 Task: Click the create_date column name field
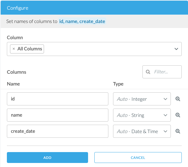click(57, 131)
